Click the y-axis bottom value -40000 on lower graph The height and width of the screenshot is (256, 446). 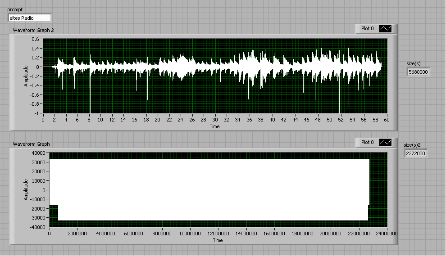[38, 227]
